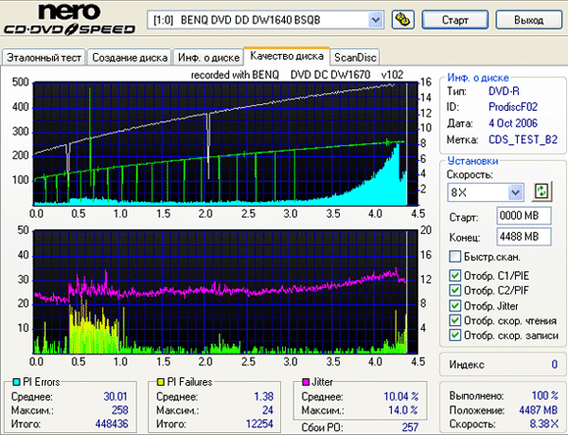Toggle the Отобр. C2/PIF checkbox
This screenshot has width=568, height=435.
(456, 291)
